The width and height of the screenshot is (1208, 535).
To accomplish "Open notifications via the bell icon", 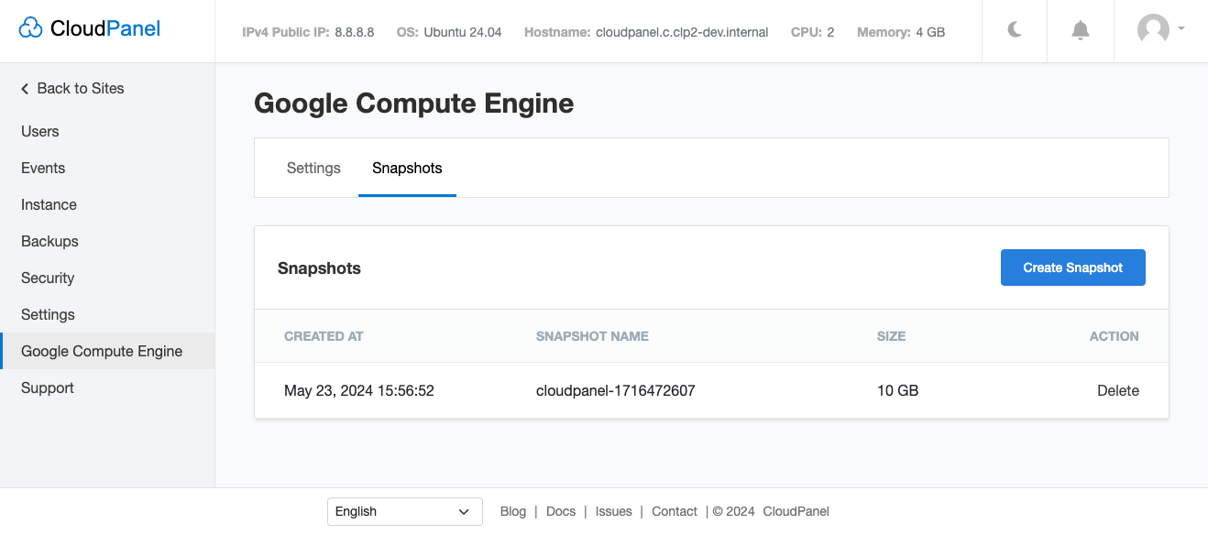I will [1080, 30].
